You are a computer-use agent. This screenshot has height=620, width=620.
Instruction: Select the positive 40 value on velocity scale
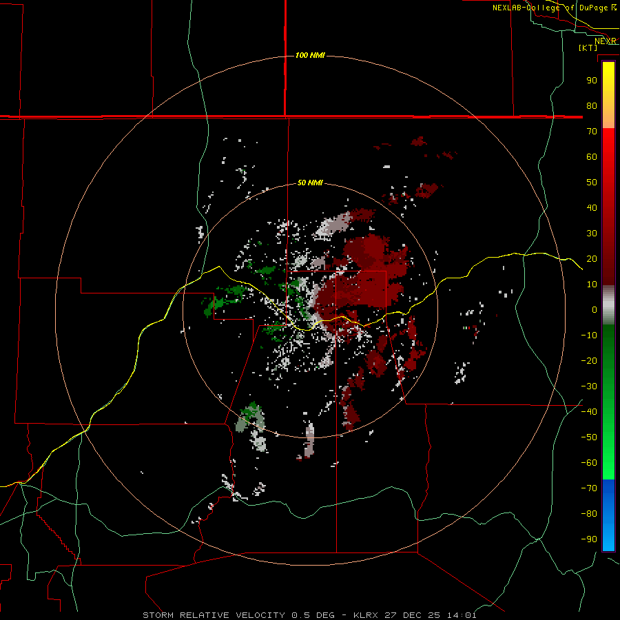[592, 207]
